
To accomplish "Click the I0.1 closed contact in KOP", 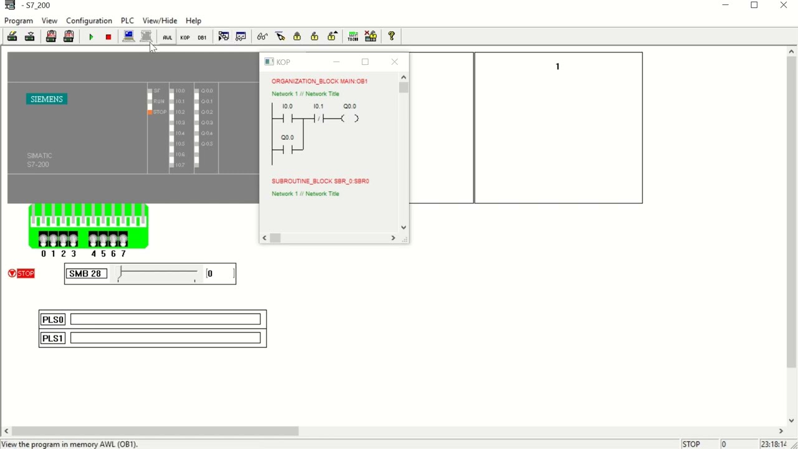I will pyautogui.click(x=319, y=118).
